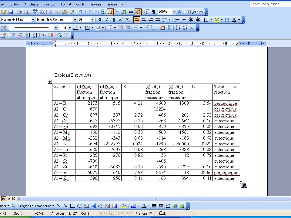This screenshot has height=218, width=291.
Task: Click the Lecture reading mode button
Action: click(x=195, y=12)
